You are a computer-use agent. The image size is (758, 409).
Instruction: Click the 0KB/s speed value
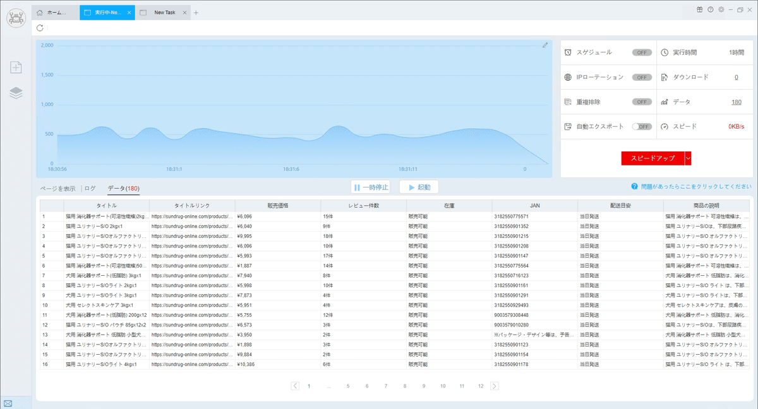[736, 126]
